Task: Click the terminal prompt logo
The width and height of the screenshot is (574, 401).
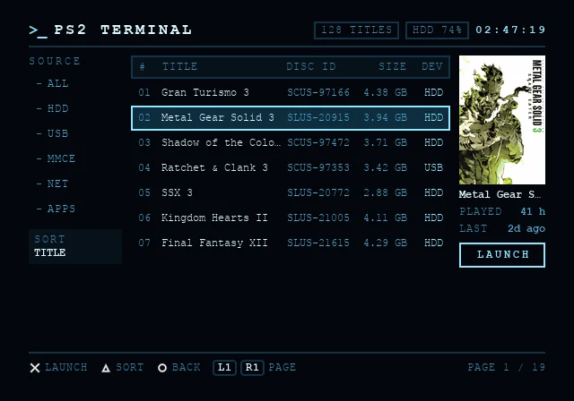Action: [x=38, y=30]
